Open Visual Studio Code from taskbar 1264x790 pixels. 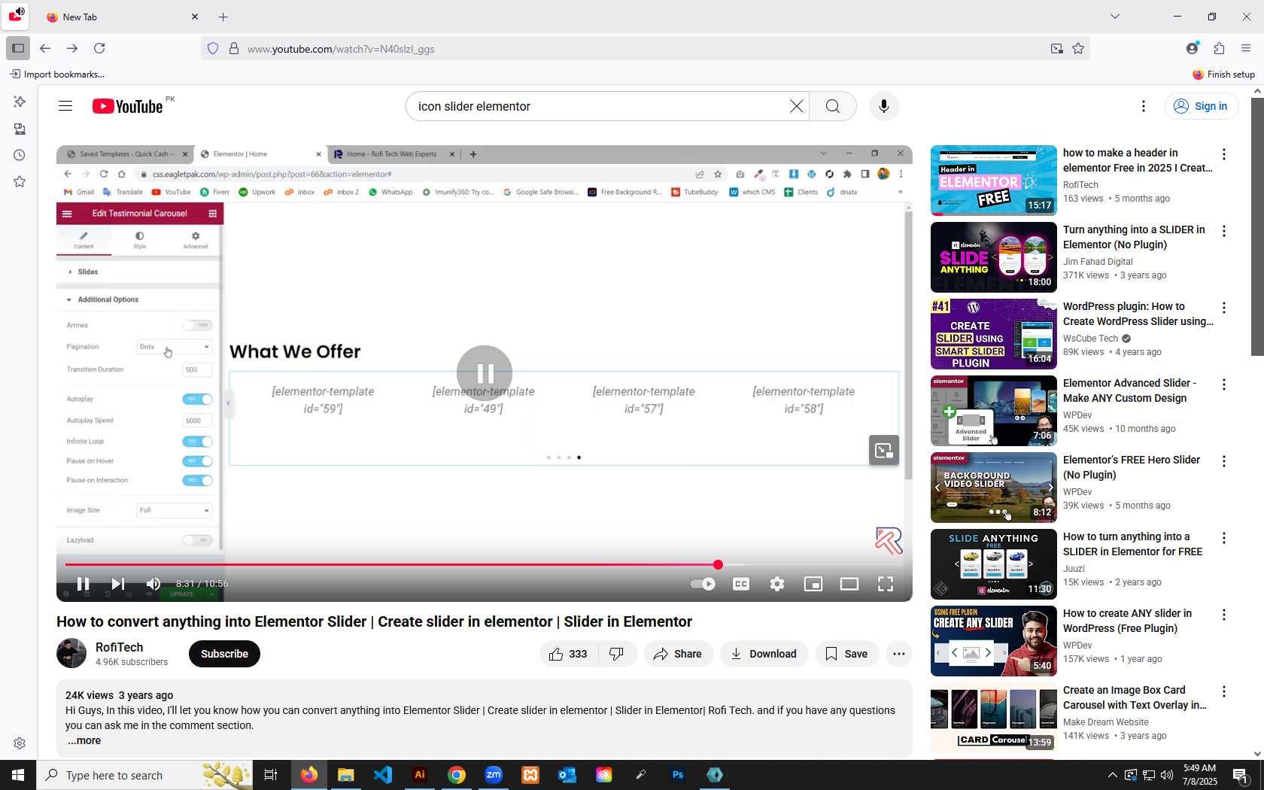[x=383, y=775]
